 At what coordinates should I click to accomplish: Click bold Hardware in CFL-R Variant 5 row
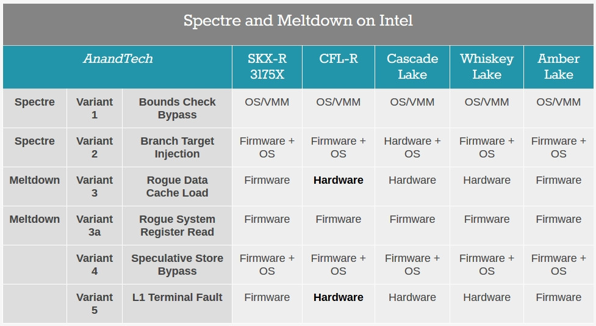click(339, 297)
